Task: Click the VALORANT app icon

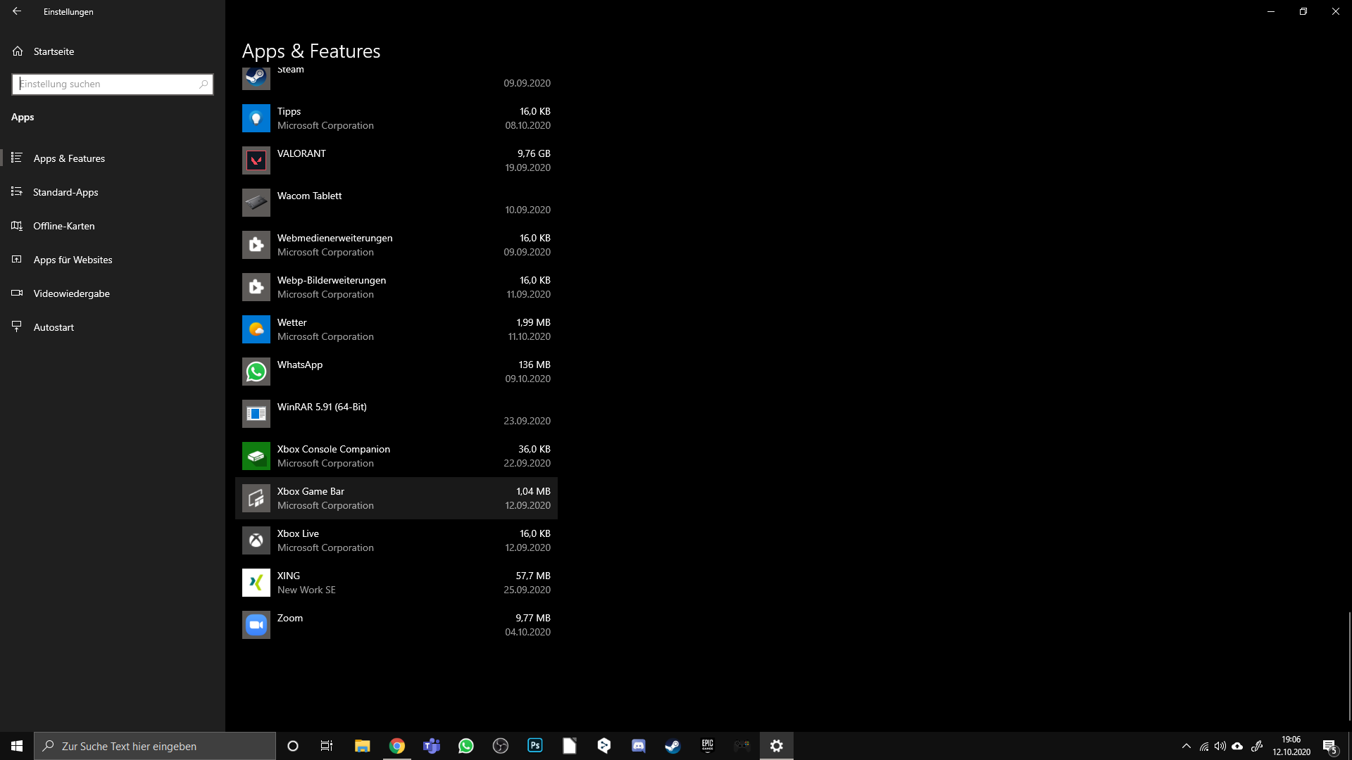Action: [256, 160]
